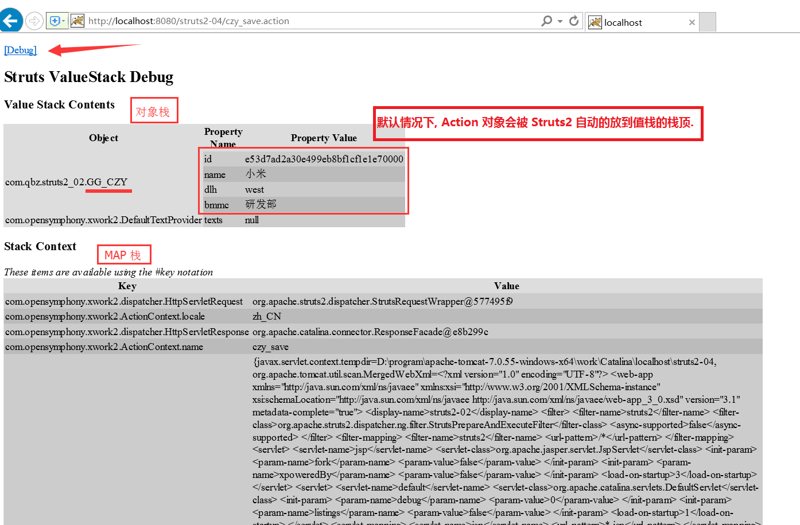Select the HttpServletResponse key row
This screenshot has width=800, height=525.
pyautogui.click(x=127, y=332)
